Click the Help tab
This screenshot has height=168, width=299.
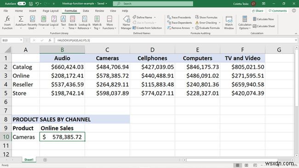[x=125, y=11]
